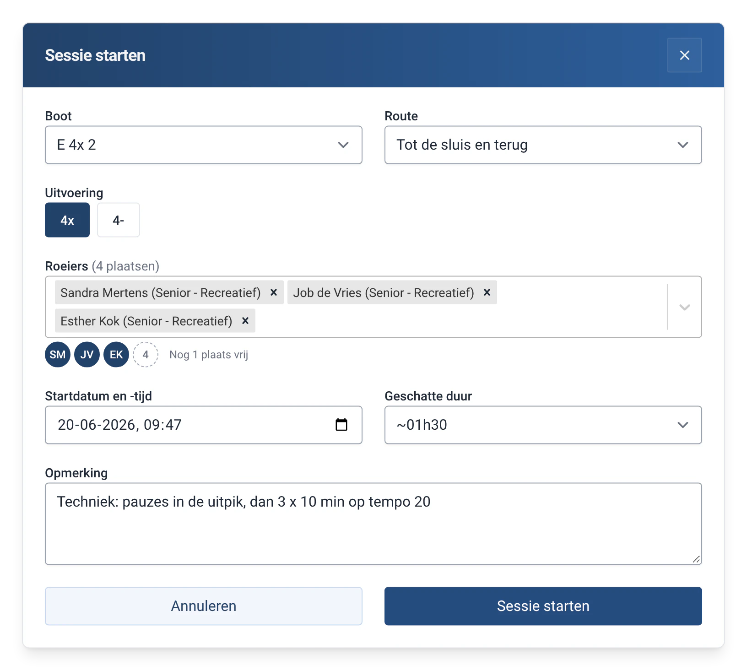
Task: Open the Boot dropdown
Action: [204, 145]
